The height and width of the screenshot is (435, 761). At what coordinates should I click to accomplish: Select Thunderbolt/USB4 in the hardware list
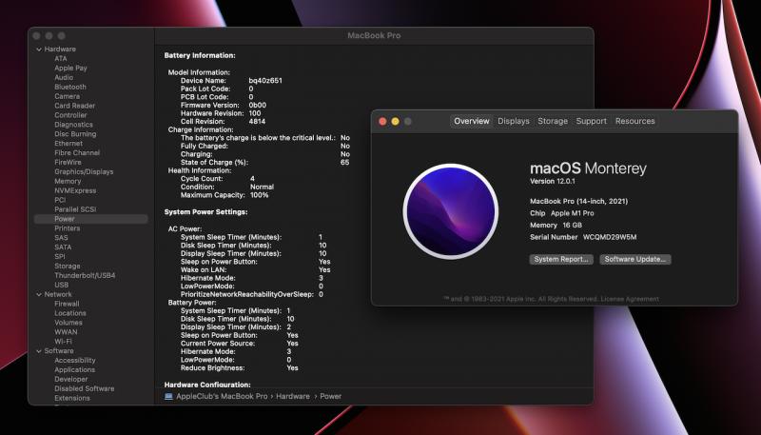85,275
